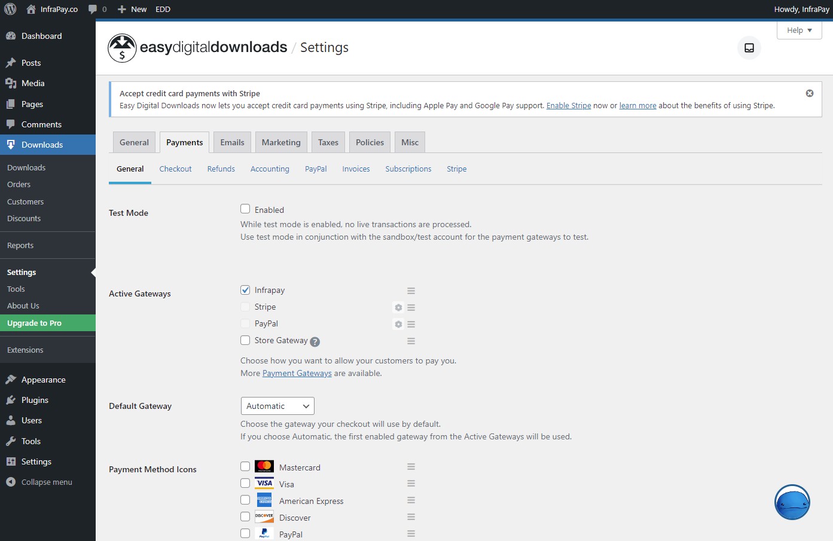833x541 pixels.
Task: Switch to the General settings tab
Action: click(x=134, y=142)
